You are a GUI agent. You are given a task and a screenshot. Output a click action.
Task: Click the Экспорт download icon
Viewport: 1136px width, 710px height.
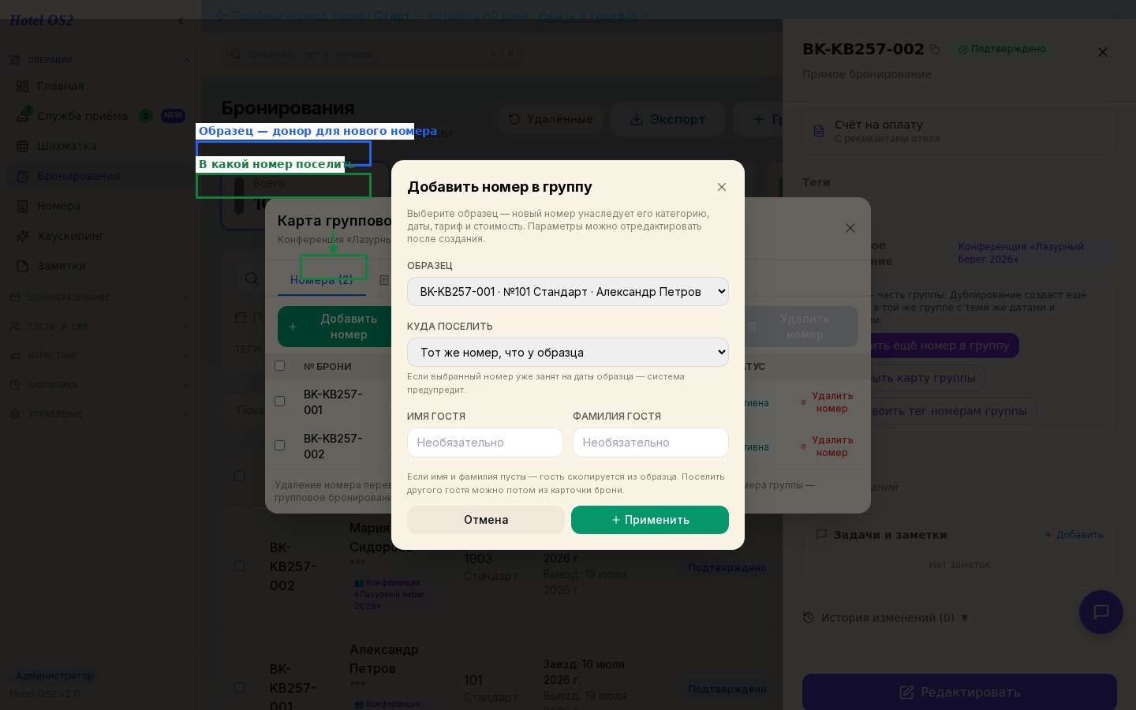coord(637,119)
